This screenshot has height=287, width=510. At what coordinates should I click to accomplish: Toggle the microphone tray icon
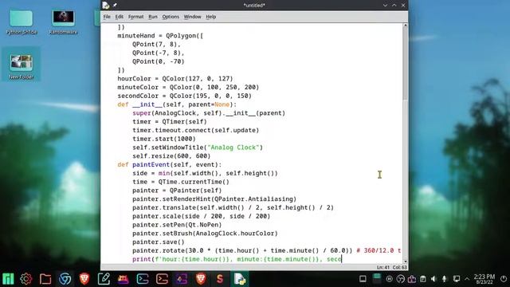coord(445,279)
